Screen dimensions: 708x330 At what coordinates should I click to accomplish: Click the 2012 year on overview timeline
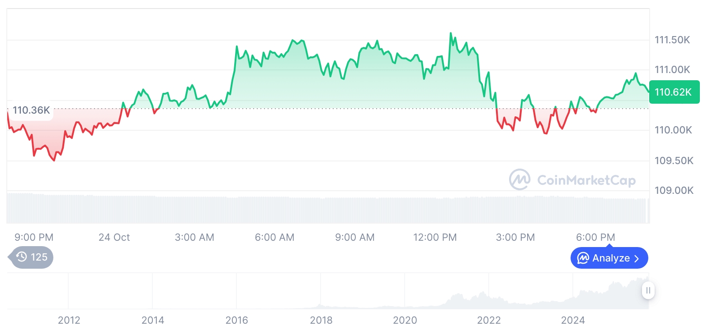click(x=69, y=321)
